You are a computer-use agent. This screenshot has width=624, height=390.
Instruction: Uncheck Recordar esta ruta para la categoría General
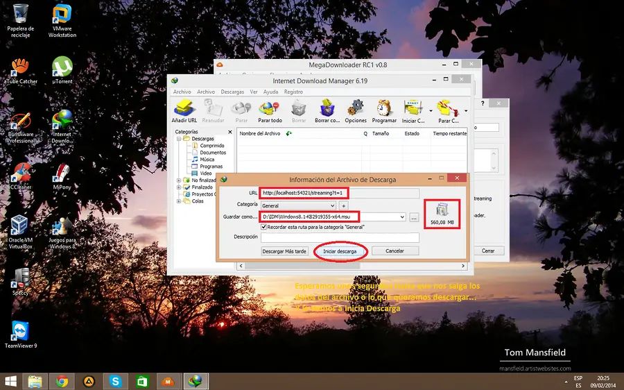pyautogui.click(x=263, y=227)
